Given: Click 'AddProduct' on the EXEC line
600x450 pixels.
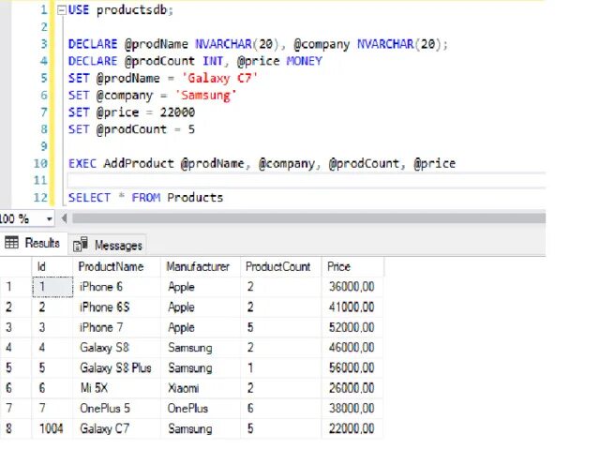Looking at the screenshot, I should pyautogui.click(x=139, y=164).
